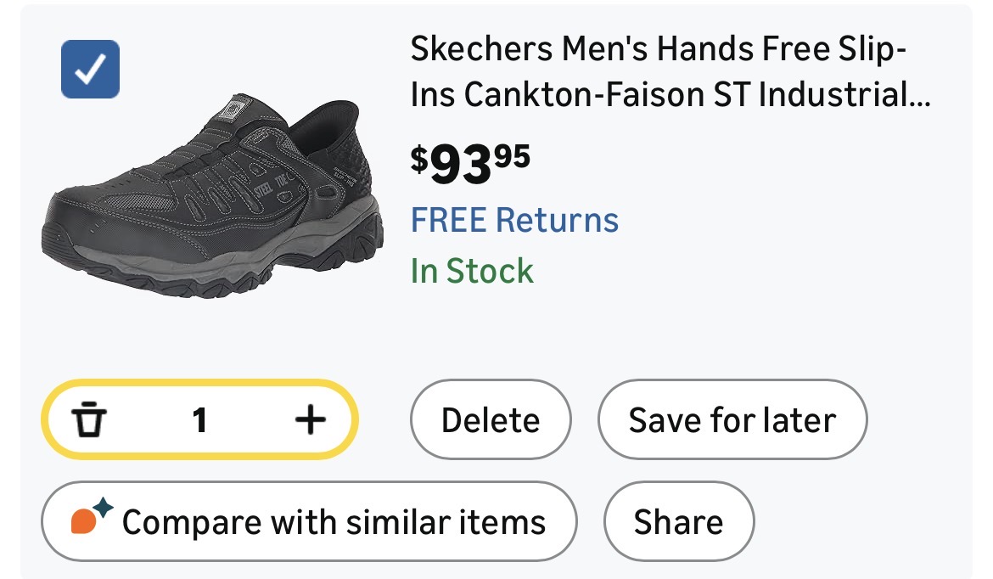Tap the Share button
Viewport: 993px width, 579px height.
pyautogui.click(x=678, y=521)
